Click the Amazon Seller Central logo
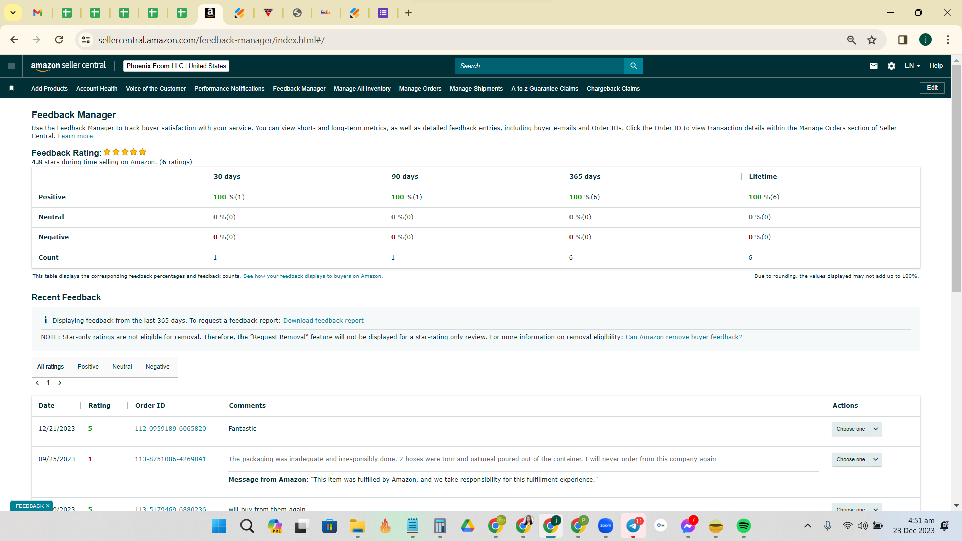Viewport: 962px width, 541px height. (x=68, y=66)
